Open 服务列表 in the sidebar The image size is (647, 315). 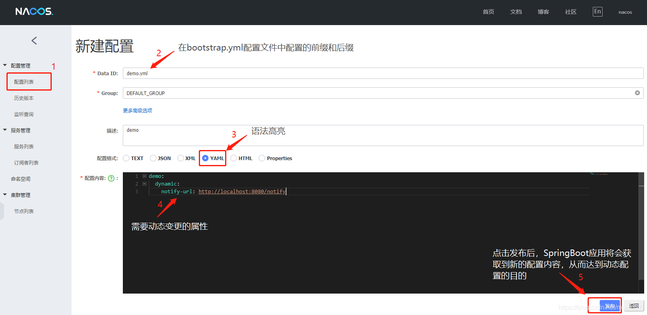[x=24, y=146]
